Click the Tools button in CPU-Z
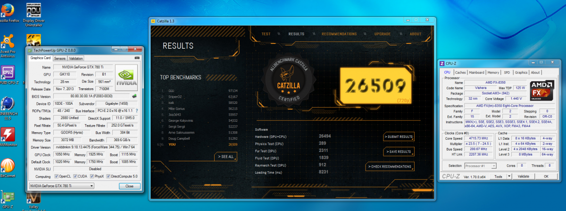This screenshot has width=566, height=211. [497, 176]
